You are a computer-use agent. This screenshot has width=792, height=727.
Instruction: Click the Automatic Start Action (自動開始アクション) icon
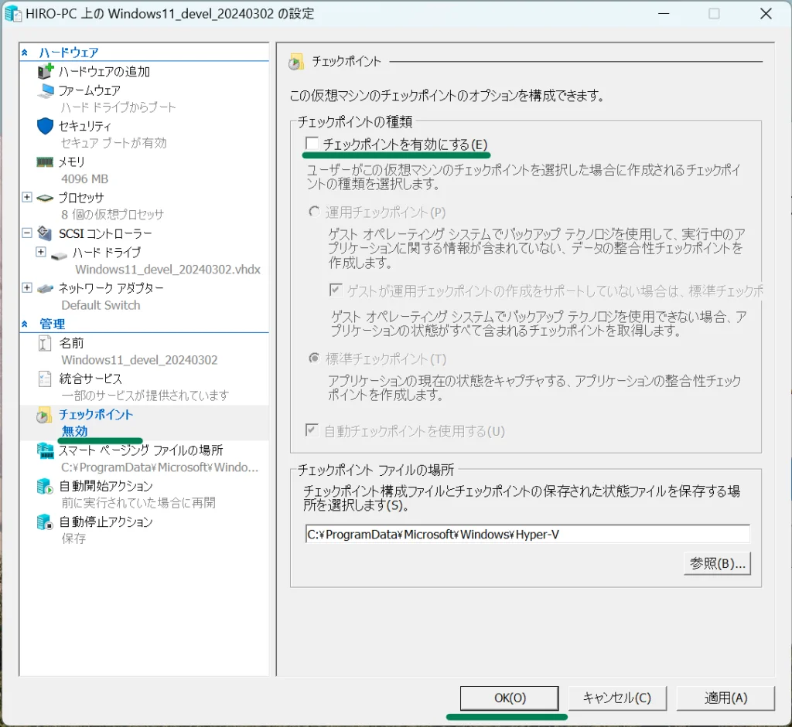click(x=46, y=486)
